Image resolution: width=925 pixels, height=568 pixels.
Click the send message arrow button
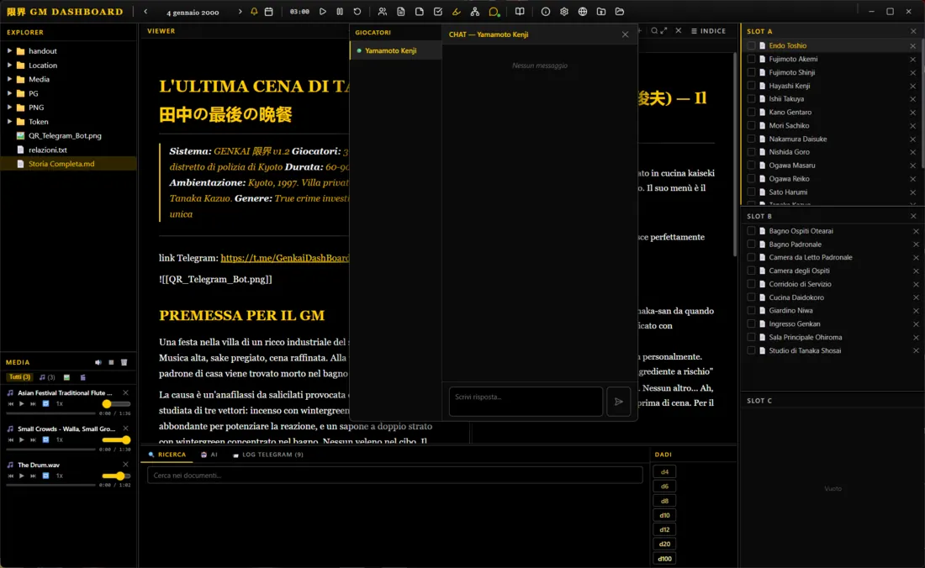(x=618, y=402)
